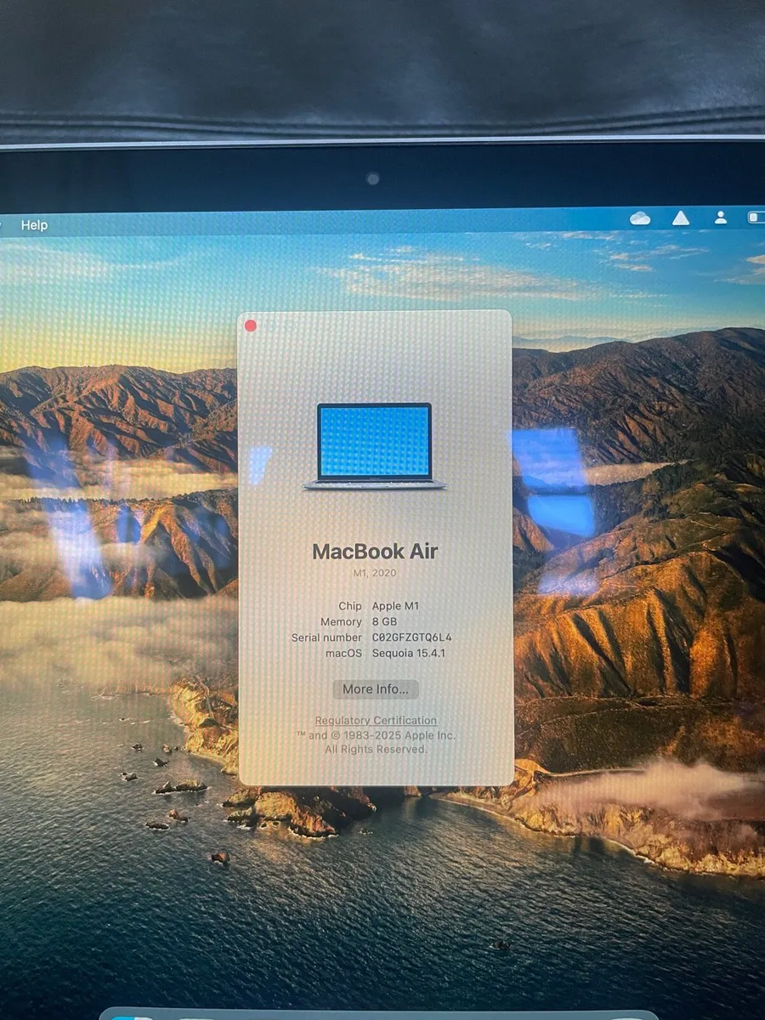This screenshot has width=765, height=1020.
Task: Click the MacBook Air title text
Action: (375, 552)
